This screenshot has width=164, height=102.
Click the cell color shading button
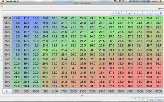pyautogui.click(x=160, y=13)
